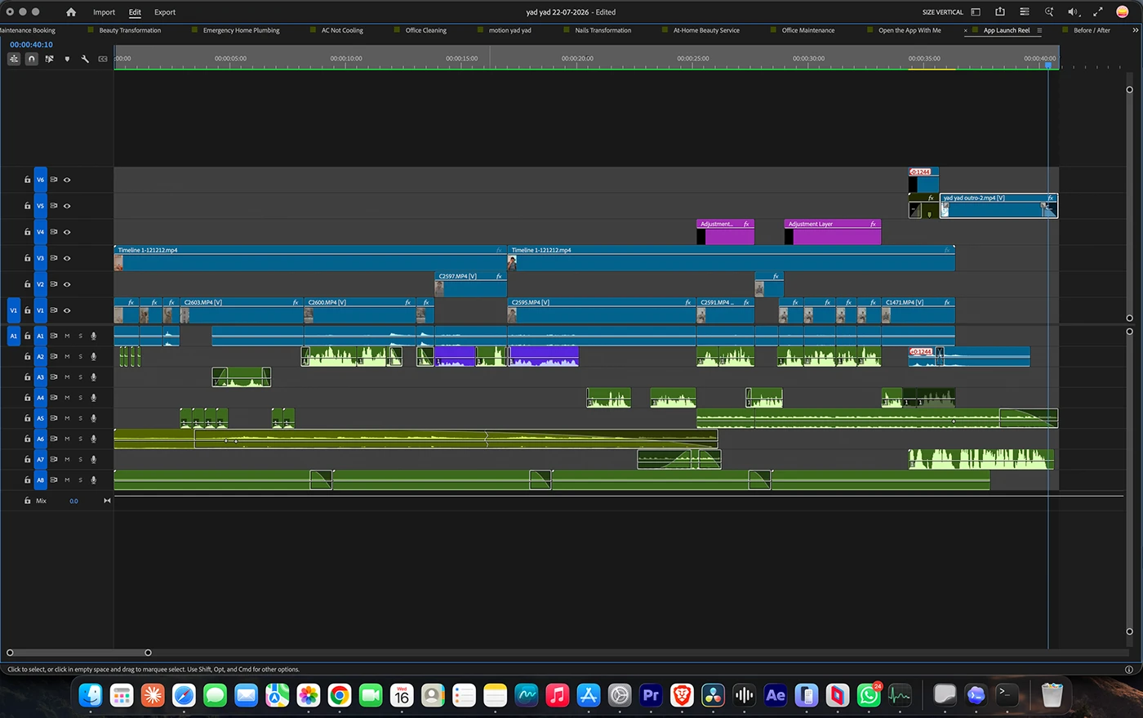The width and height of the screenshot is (1143, 718).
Task: Click the timeline horizontal zoom scrollbar
Action: (78, 653)
